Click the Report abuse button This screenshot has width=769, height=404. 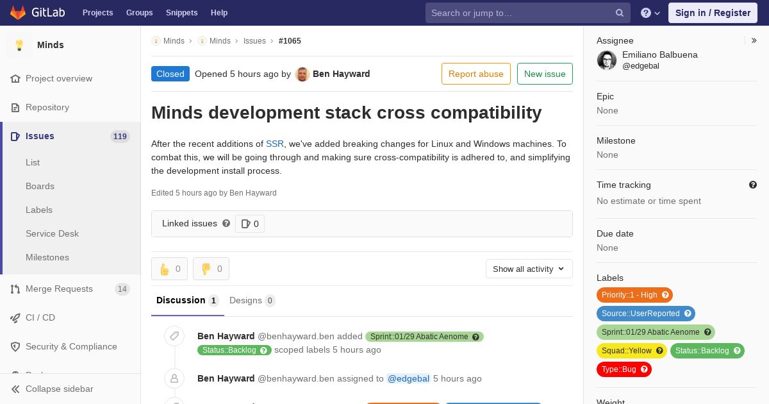[476, 74]
